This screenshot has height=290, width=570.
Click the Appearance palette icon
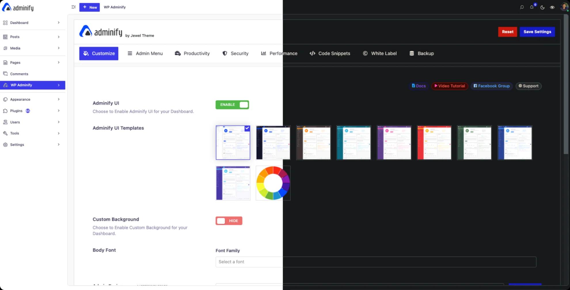pyautogui.click(x=5, y=100)
